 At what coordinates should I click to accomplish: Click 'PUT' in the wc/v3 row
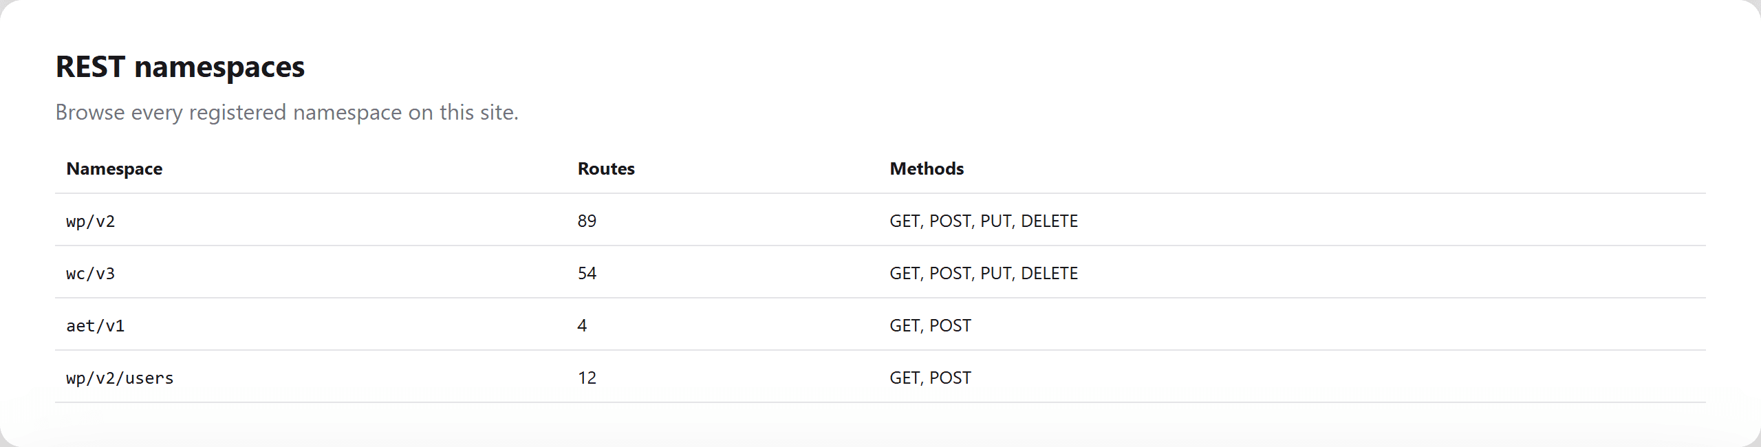tap(995, 273)
